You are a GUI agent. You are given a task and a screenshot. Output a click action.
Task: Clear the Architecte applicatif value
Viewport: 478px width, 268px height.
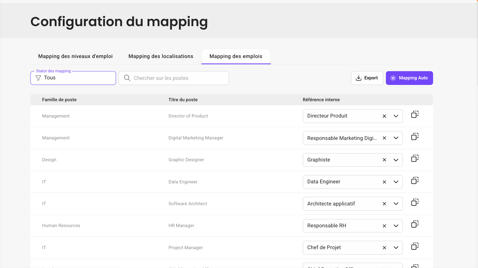(384, 204)
